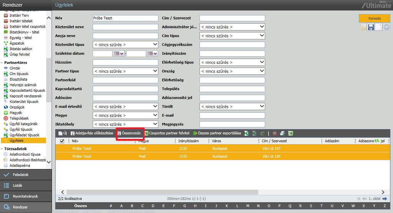Click the round down-arrow icon under Keresés

click(x=386, y=27)
